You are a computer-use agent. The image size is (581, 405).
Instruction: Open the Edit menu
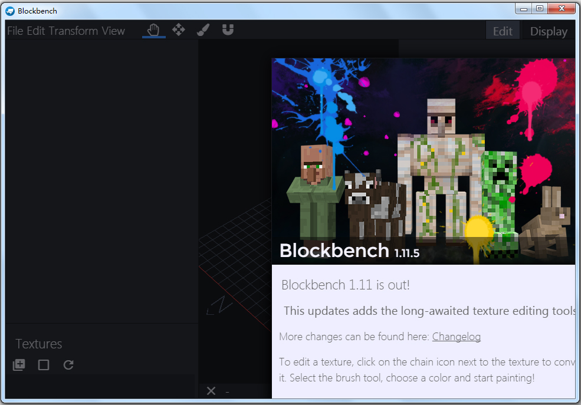[36, 31]
